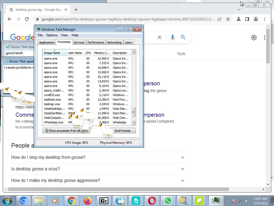This screenshot has width=274, height=206.
Task: Open Task Manager Help menu
Action: [75, 35]
